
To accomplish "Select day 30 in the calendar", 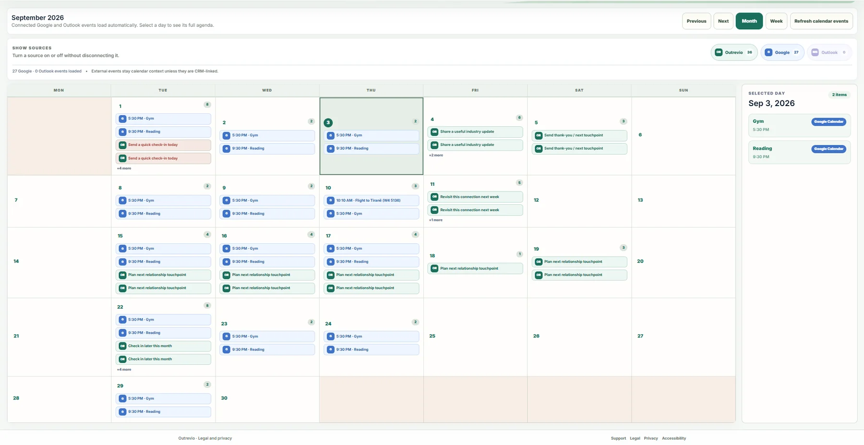I will 267,399.
